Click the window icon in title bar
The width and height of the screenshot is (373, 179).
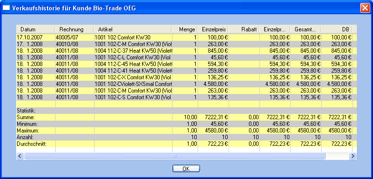(x=6, y=8)
